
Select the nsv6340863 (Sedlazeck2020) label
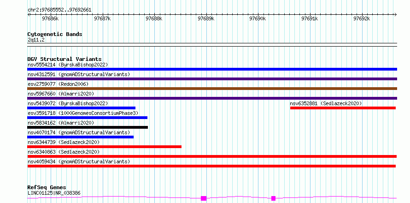point(64,152)
